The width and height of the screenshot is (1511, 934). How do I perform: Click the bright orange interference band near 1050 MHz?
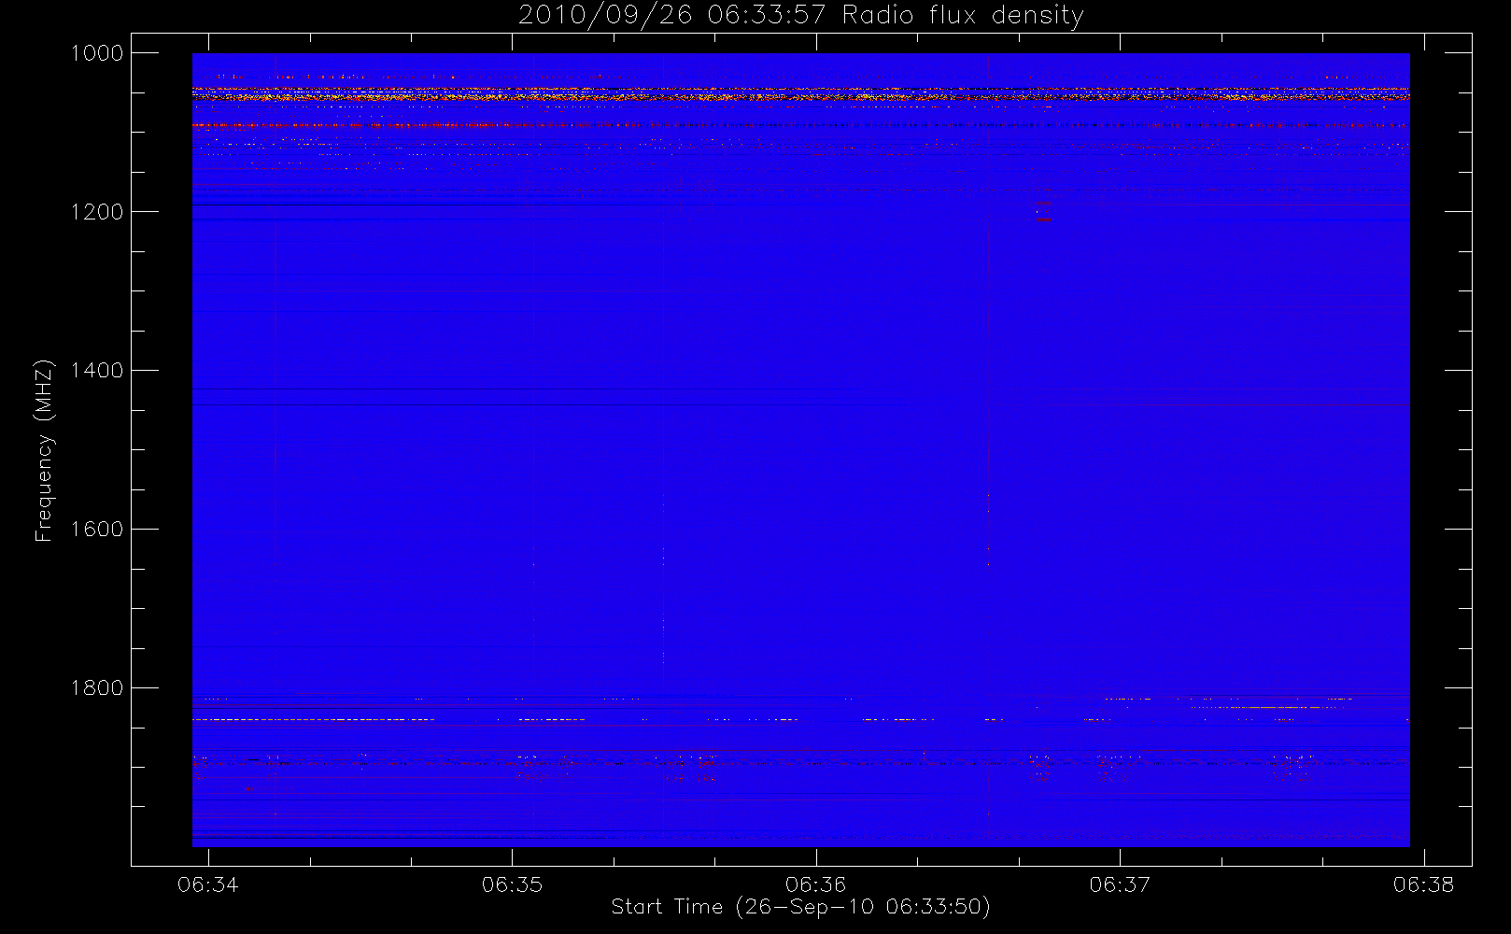(x=800, y=96)
